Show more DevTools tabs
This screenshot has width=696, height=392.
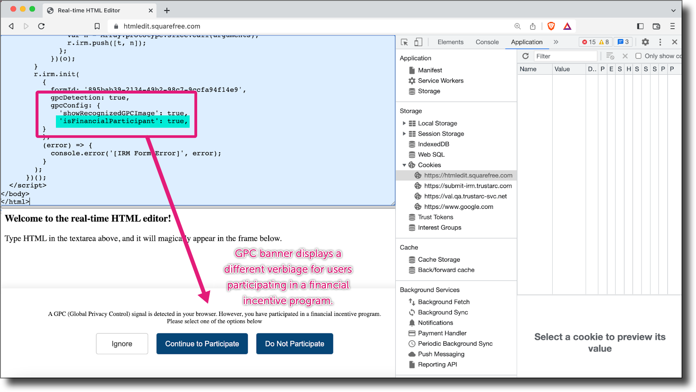556,42
